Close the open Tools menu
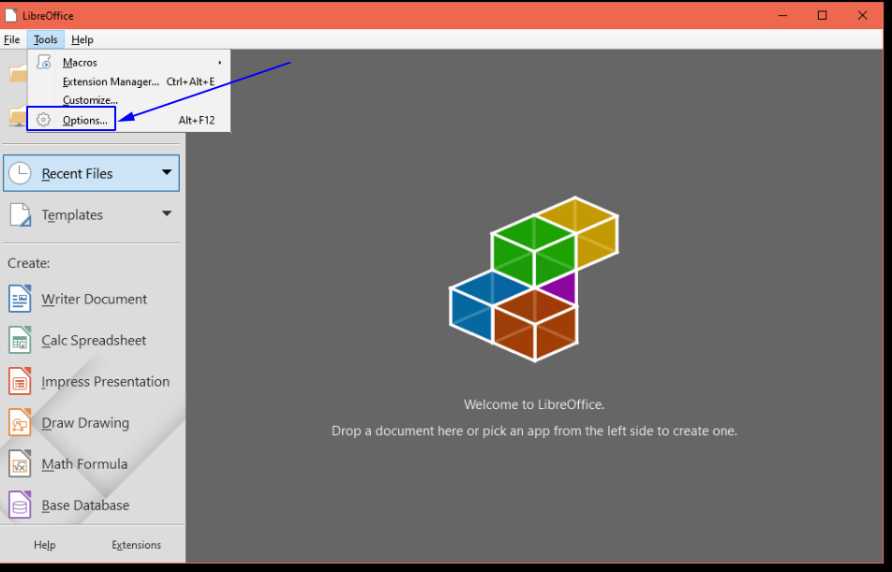 (46, 40)
